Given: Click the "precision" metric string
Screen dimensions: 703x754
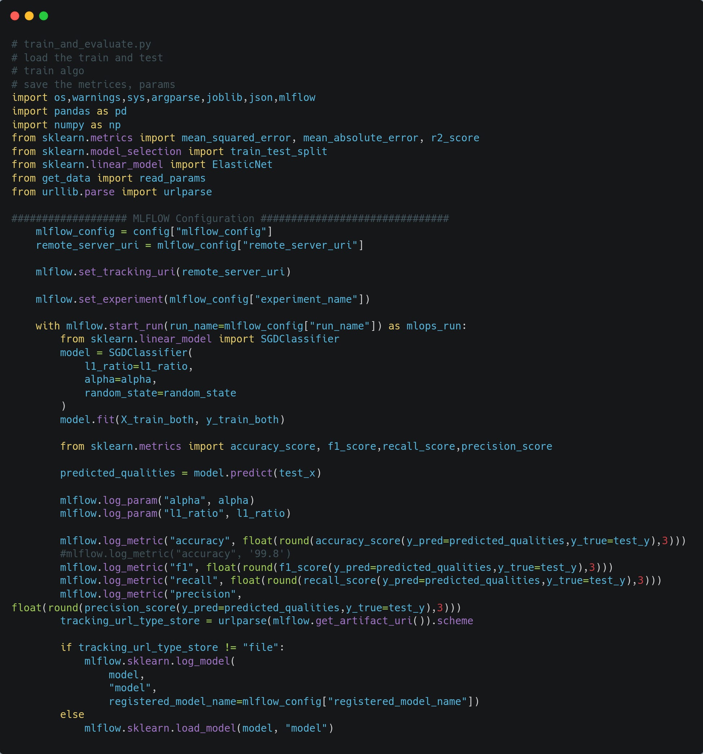Looking at the screenshot, I should 203,594.
